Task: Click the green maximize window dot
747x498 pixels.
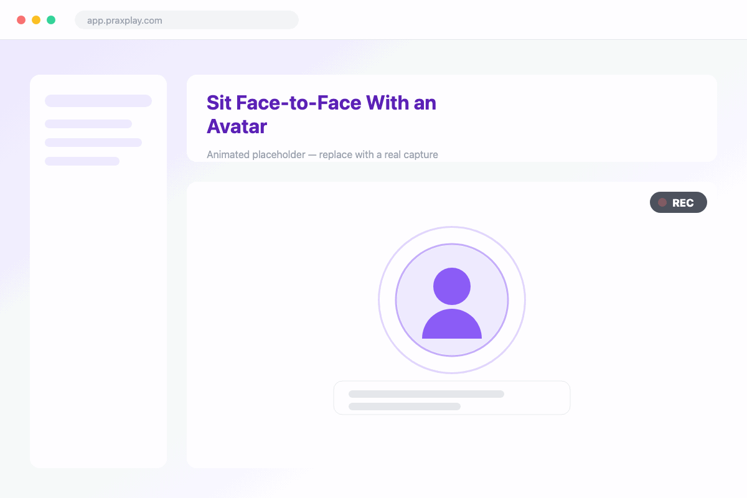Action: tap(51, 20)
